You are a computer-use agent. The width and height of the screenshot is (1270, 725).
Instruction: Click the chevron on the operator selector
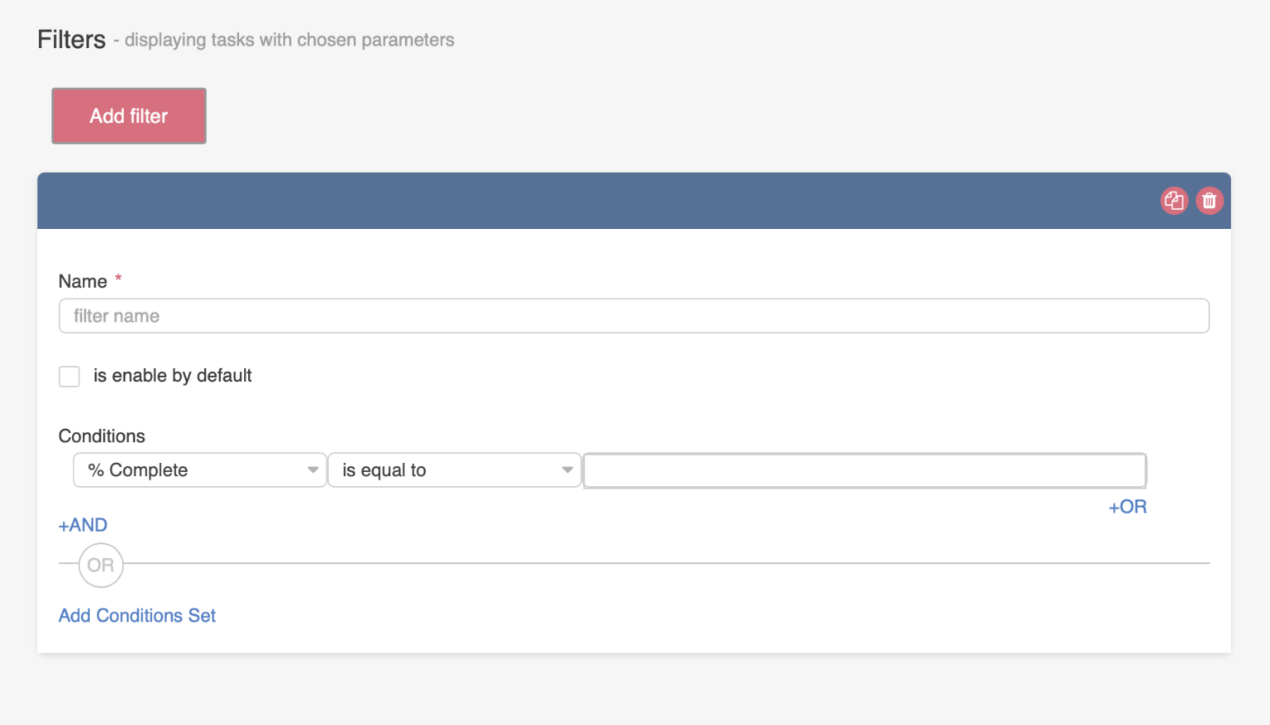point(567,470)
